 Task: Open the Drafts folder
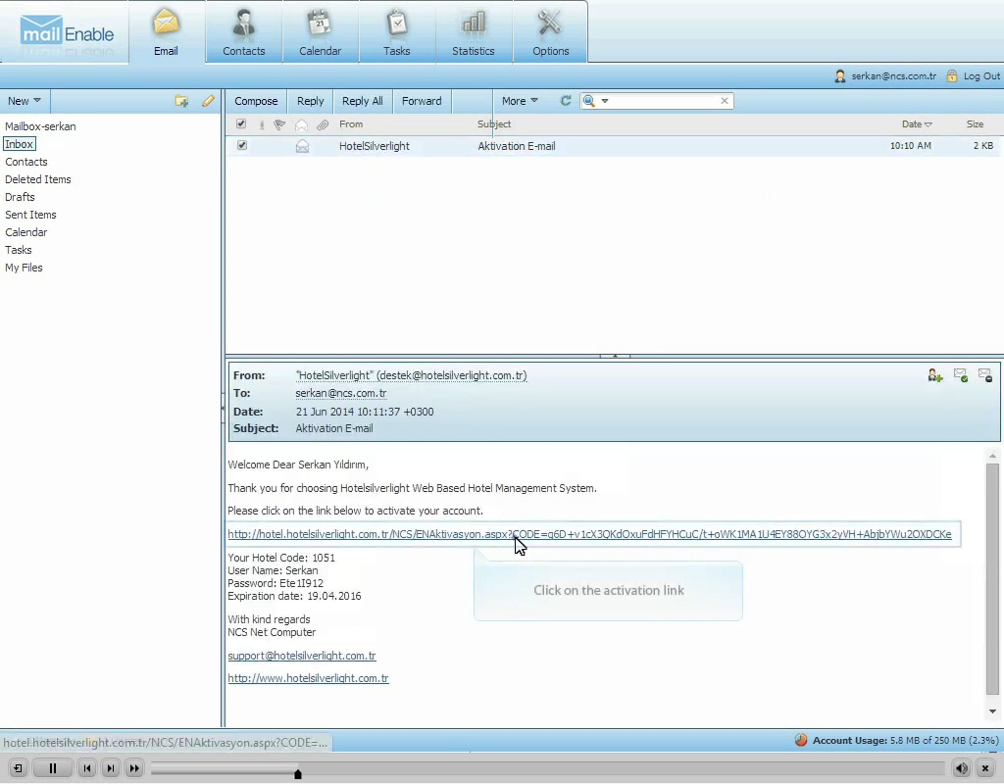click(x=20, y=197)
